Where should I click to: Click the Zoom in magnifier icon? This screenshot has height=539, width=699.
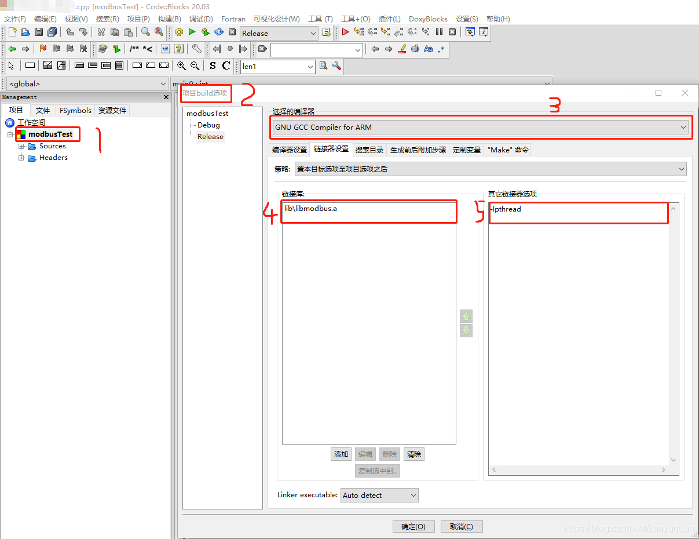click(182, 66)
